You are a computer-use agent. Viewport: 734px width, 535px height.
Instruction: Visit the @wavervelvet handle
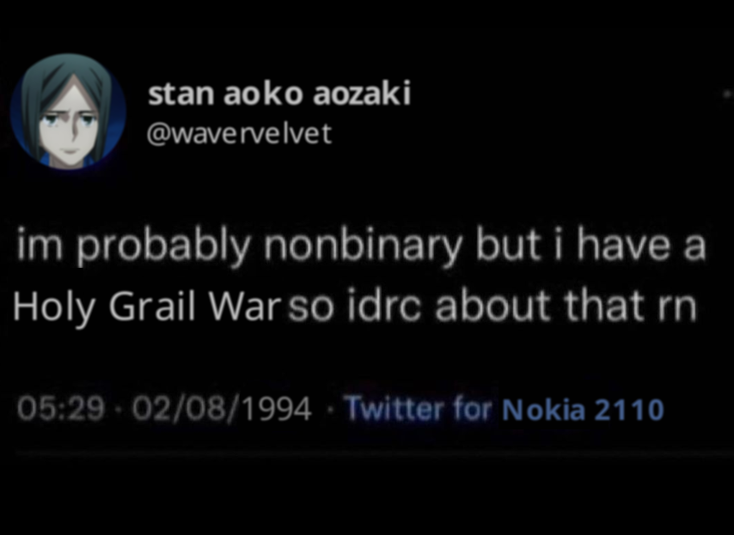(x=239, y=134)
